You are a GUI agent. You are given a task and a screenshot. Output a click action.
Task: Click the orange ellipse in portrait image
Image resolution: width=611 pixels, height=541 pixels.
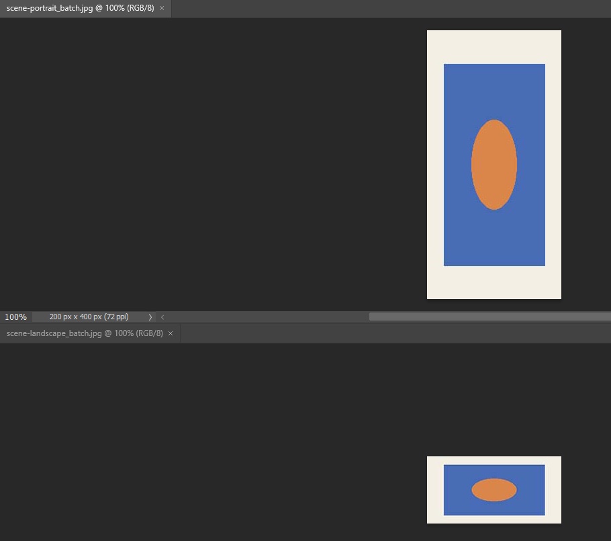coord(494,165)
